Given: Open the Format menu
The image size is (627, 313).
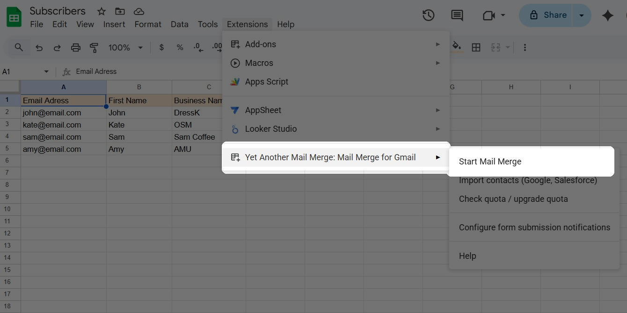Looking at the screenshot, I should point(147,24).
